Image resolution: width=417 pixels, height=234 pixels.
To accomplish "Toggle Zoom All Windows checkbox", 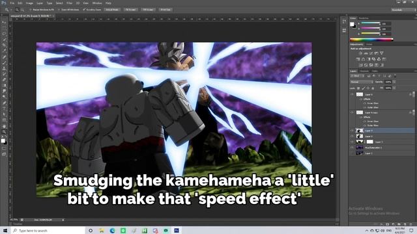I will point(59,10).
